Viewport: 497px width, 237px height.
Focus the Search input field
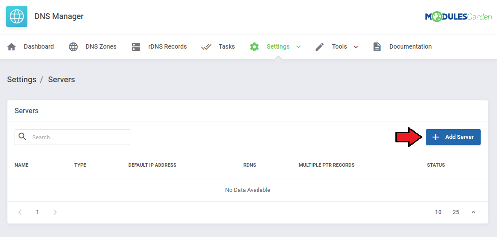[x=72, y=137]
